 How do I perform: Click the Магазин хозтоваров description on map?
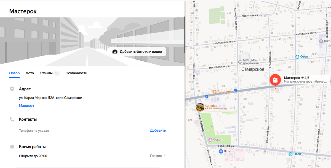pyautogui.click(x=306, y=82)
